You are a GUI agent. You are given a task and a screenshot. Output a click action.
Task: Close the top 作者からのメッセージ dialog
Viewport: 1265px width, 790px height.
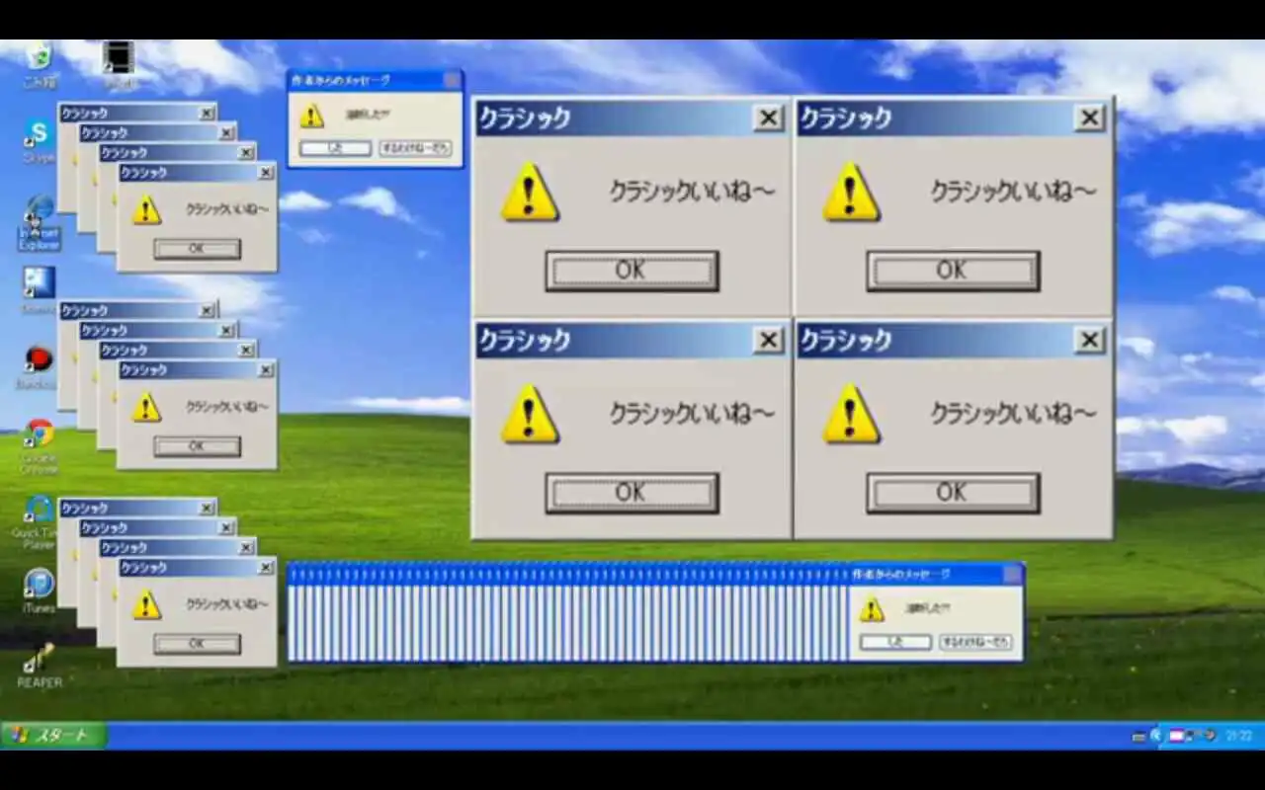[452, 80]
